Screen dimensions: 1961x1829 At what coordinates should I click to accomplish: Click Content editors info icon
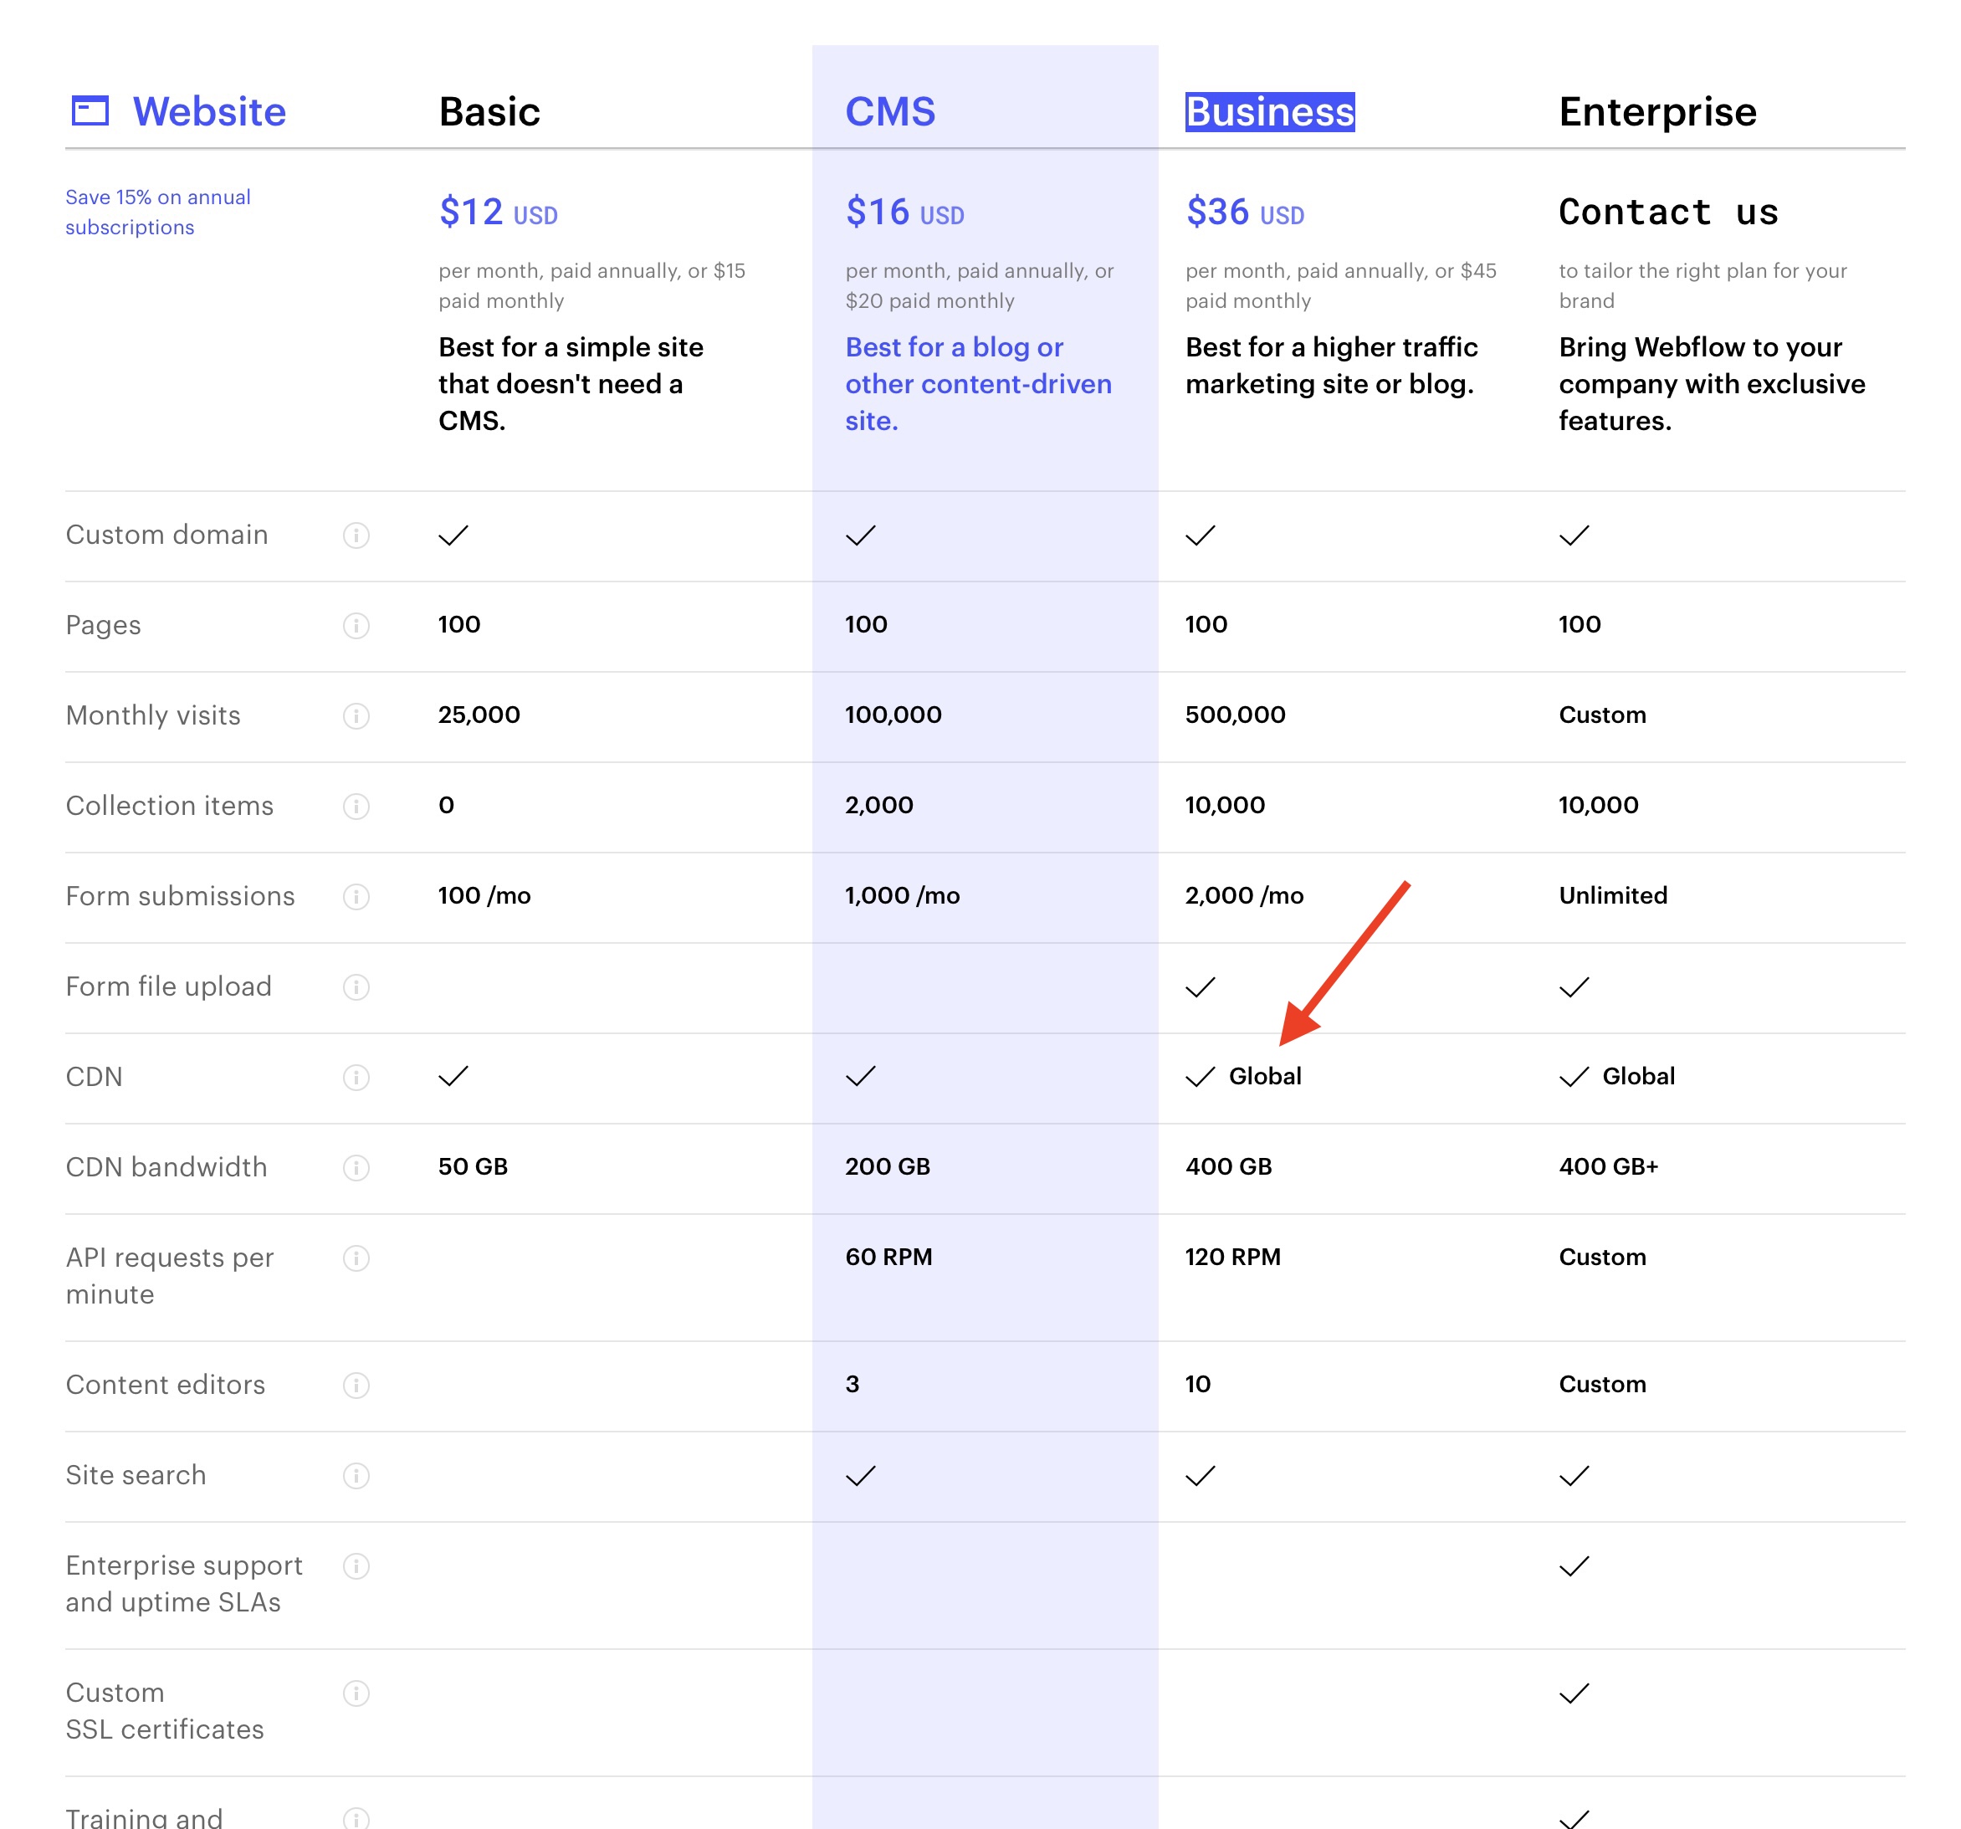(x=356, y=1385)
